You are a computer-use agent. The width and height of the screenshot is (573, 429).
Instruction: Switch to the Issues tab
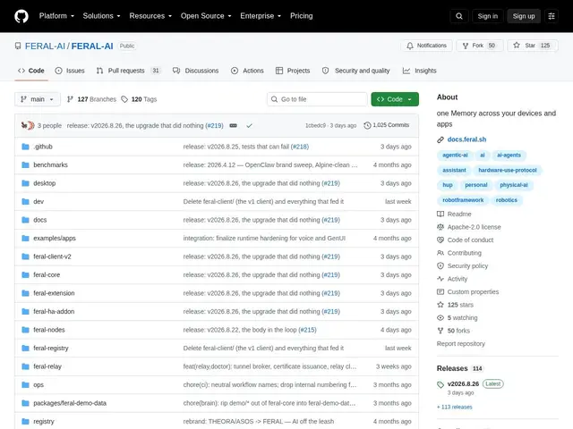pyautogui.click(x=70, y=71)
